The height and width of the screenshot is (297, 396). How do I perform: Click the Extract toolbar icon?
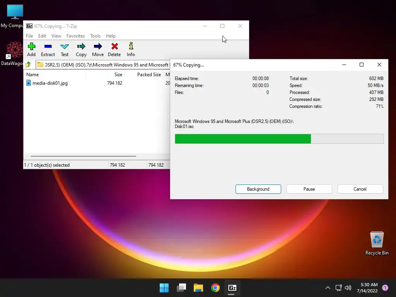(x=48, y=46)
